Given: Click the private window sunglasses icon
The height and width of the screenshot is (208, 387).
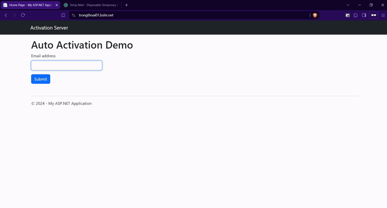Looking at the screenshot, I should [x=373, y=15].
